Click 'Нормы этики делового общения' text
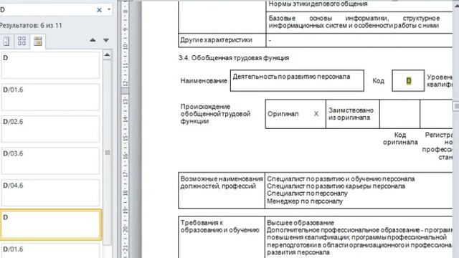The width and height of the screenshot is (459, 258). [318, 4]
